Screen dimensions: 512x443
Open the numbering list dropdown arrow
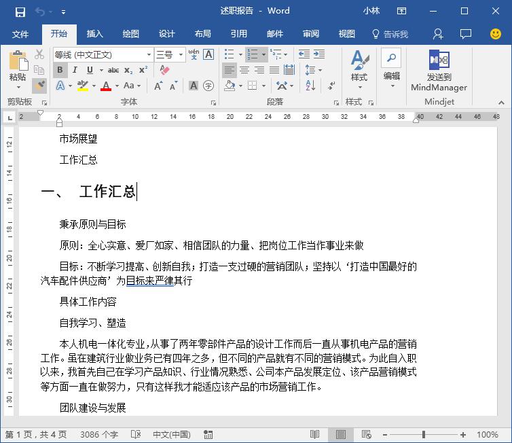(x=263, y=54)
